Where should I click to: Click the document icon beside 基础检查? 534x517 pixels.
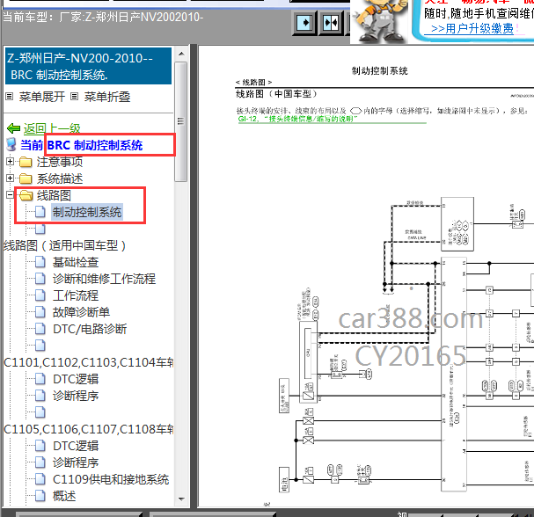pos(40,262)
